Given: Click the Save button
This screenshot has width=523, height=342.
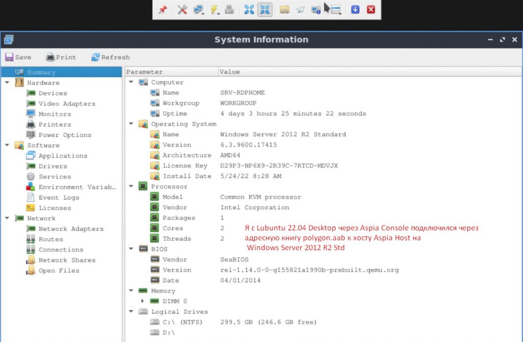Looking at the screenshot, I should pos(18,57).
